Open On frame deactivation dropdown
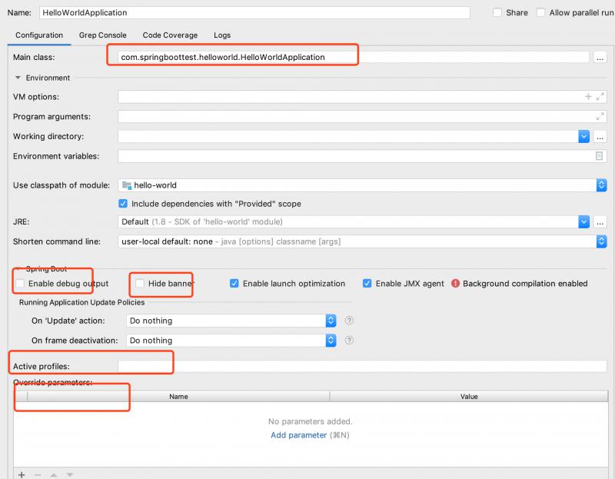The height and width of the screenshot is (479, 615). coord(331,340)
